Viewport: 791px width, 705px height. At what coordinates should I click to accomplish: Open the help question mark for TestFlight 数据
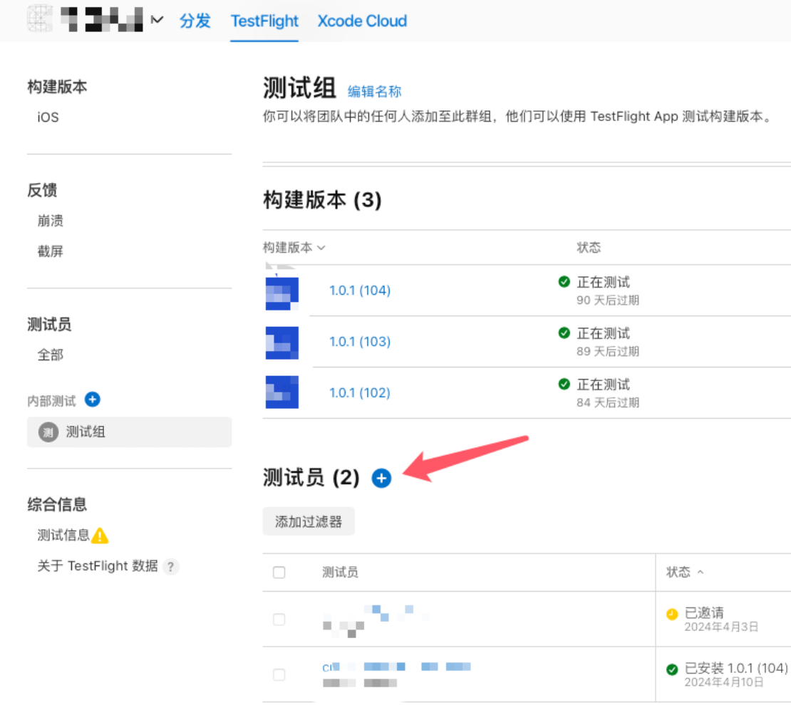pyautogui.click(x=171, y=567)
